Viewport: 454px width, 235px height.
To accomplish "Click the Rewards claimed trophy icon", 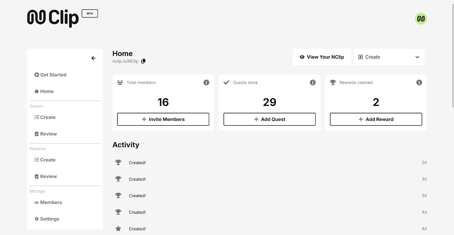I will click(x=333, y=82).
